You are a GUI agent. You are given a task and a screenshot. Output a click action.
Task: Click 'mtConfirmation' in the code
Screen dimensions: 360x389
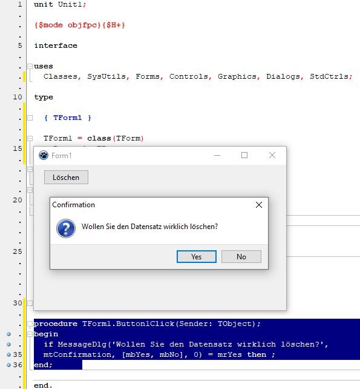[77, 354]
